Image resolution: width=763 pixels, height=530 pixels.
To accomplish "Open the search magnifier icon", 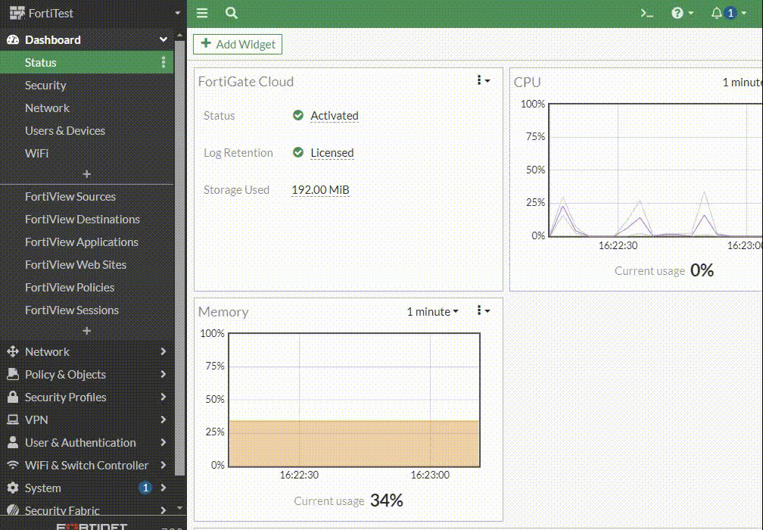I will coord(232,13).
